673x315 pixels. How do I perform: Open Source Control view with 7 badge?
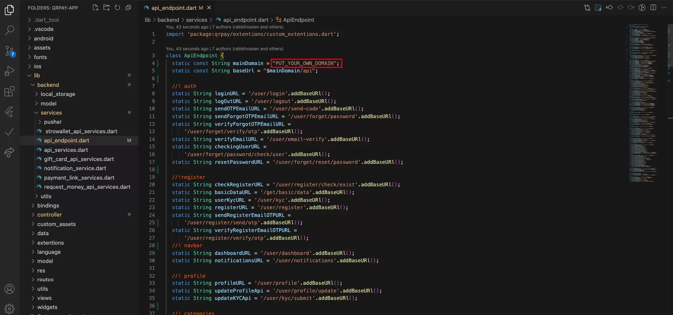coord(9,51)
